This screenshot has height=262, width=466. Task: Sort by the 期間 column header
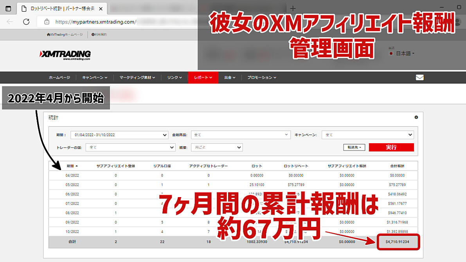click(72, 166)
